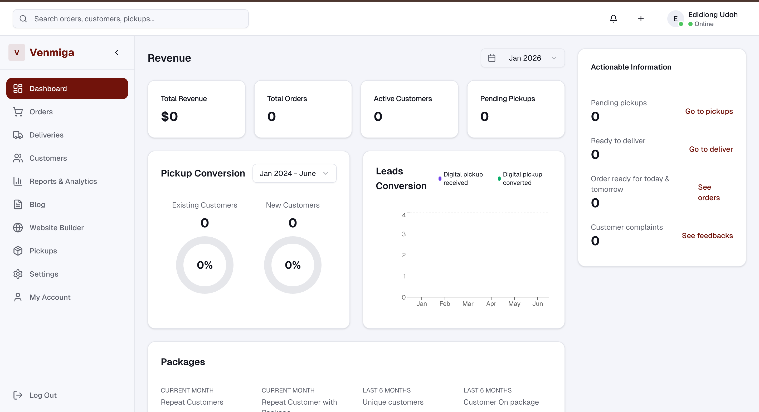Click the notification bell icon
This screenshot has height=412, width=759.
(x=613, y=19)
